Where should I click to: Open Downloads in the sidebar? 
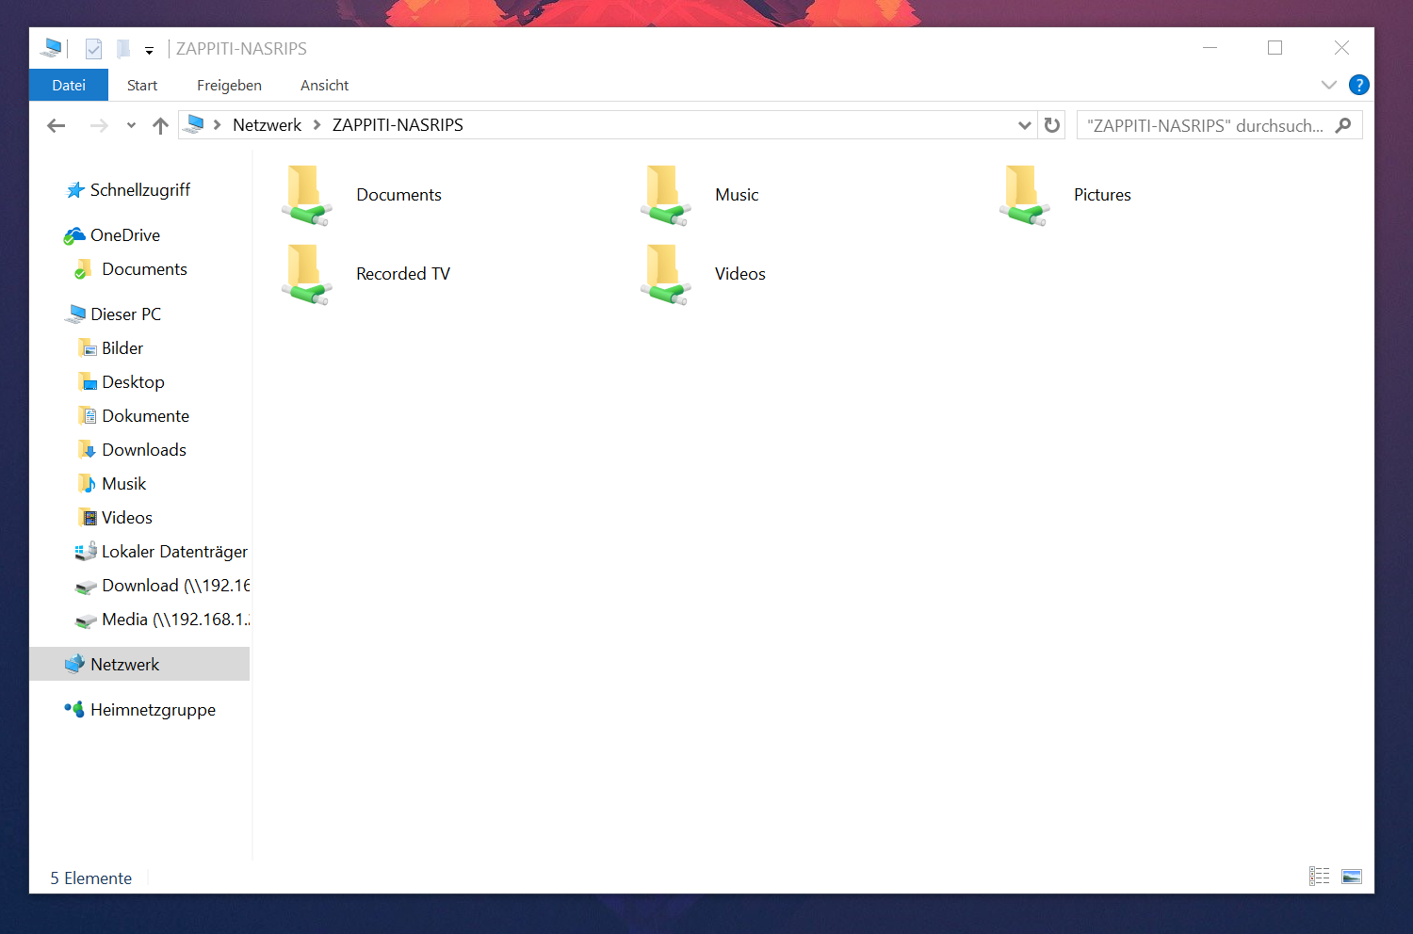tap(144, 450)
